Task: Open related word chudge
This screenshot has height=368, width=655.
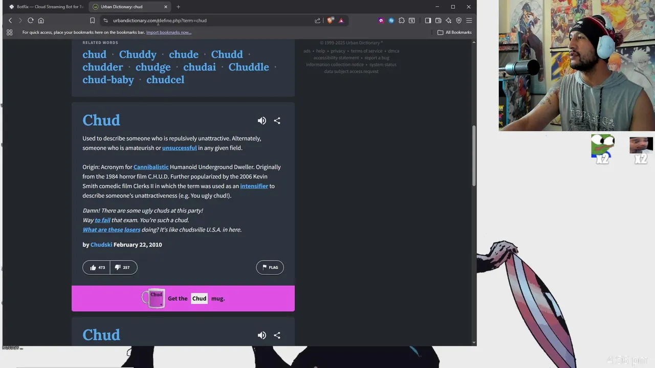Action: click(x=153, y=67)
